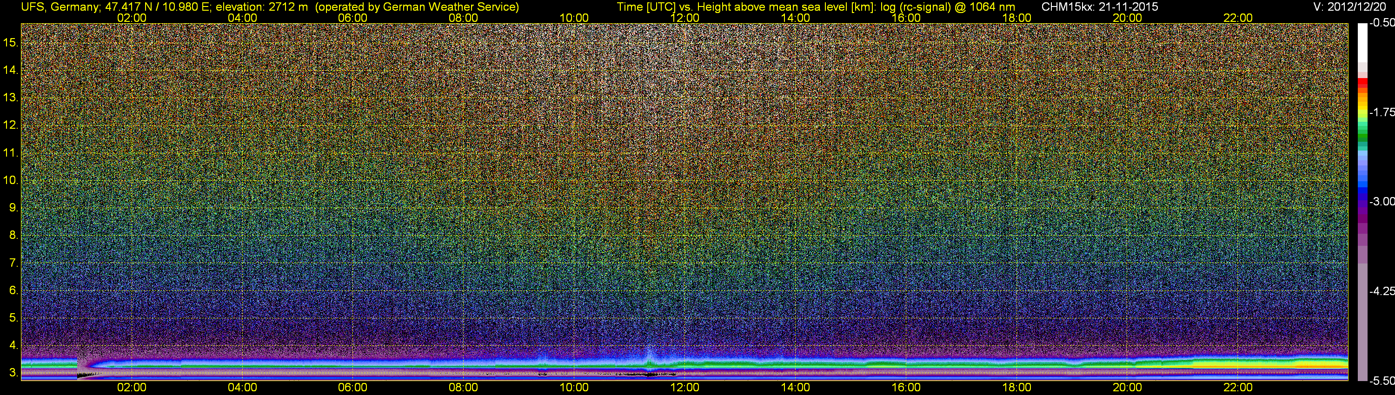
Task: Click the -3.00 value on the color scale
Action: [1382, 201]
